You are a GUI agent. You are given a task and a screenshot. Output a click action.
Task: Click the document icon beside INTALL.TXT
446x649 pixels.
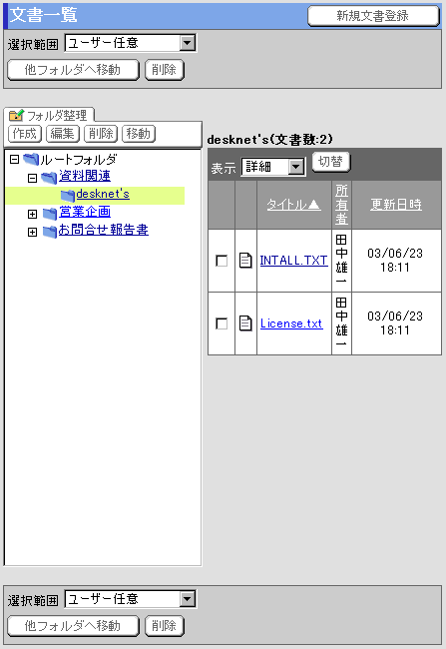245,261
